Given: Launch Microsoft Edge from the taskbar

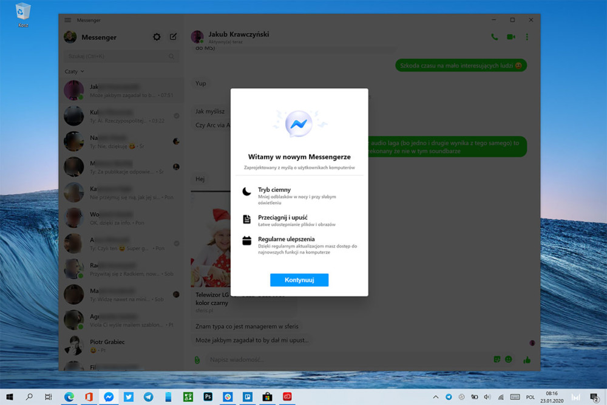Looking at the screenshot, I should (x=69, y=397).
